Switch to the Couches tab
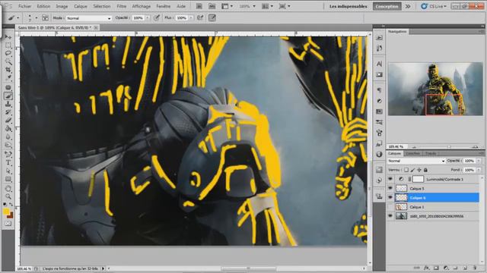Image resolution: width=487 pixels, height=273 pixels. point(412,153)
